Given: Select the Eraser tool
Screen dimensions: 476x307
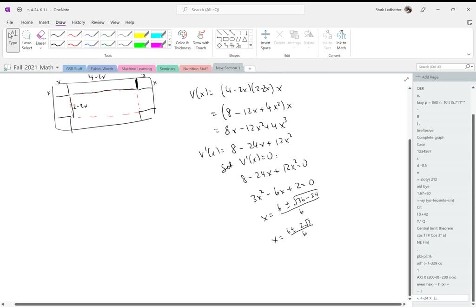Looking at the screenshot, I should point(41,35).
